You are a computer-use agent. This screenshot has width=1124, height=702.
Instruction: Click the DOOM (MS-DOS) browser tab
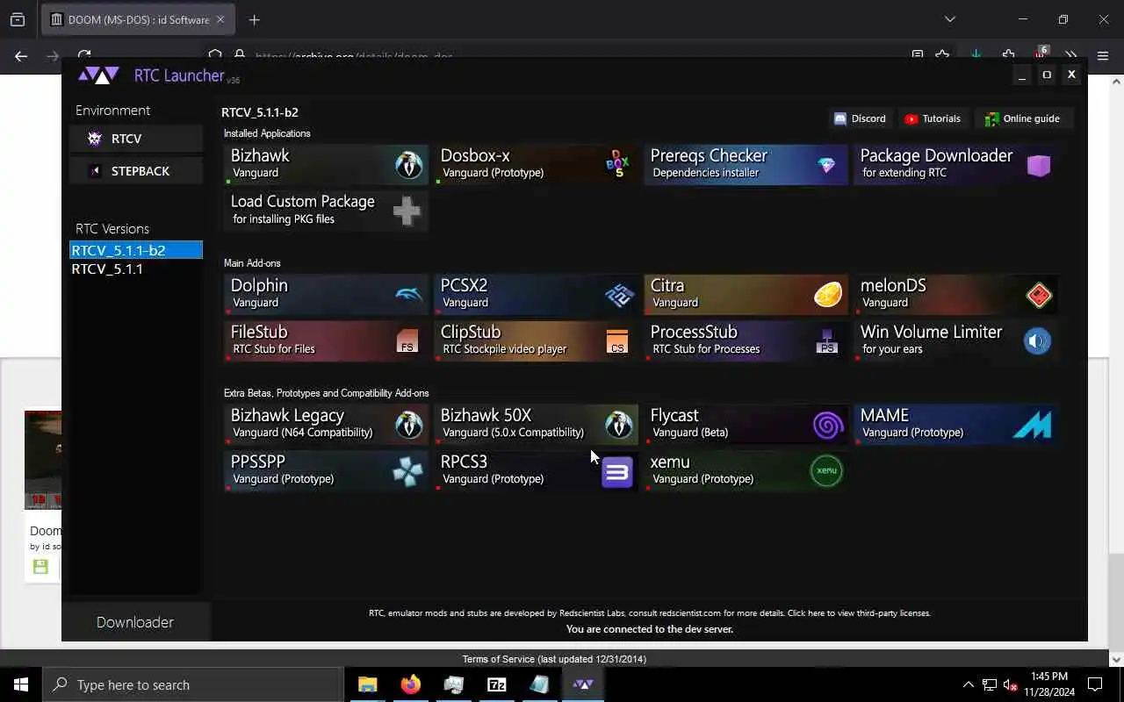point(136,19)
